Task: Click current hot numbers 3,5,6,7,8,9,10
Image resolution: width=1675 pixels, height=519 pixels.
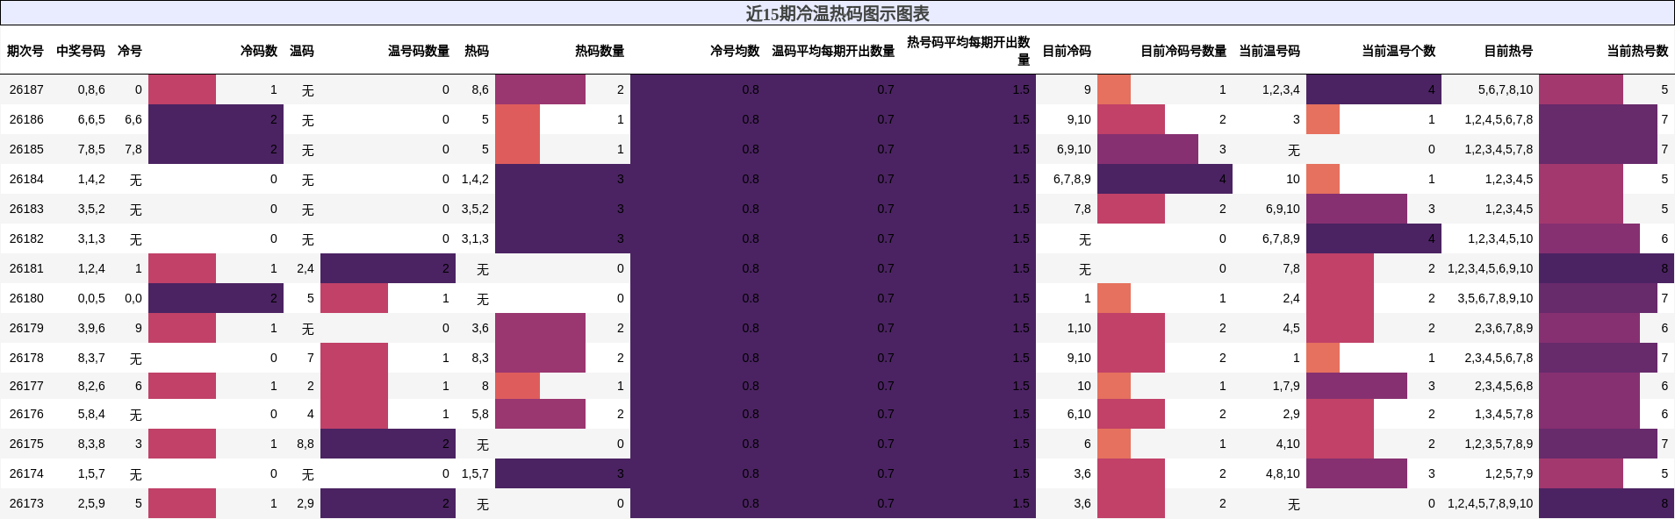Action: pos(1496,298)
